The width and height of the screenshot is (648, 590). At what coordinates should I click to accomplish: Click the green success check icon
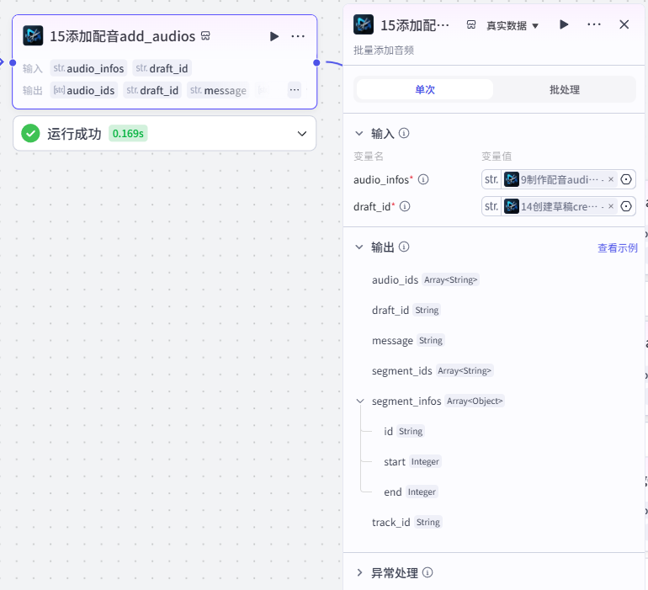coord(30,133)
